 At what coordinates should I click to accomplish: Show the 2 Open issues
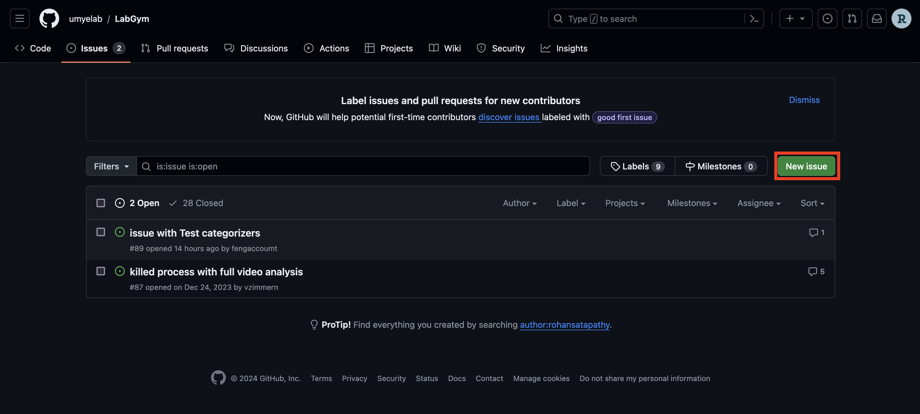coord(137,203)
